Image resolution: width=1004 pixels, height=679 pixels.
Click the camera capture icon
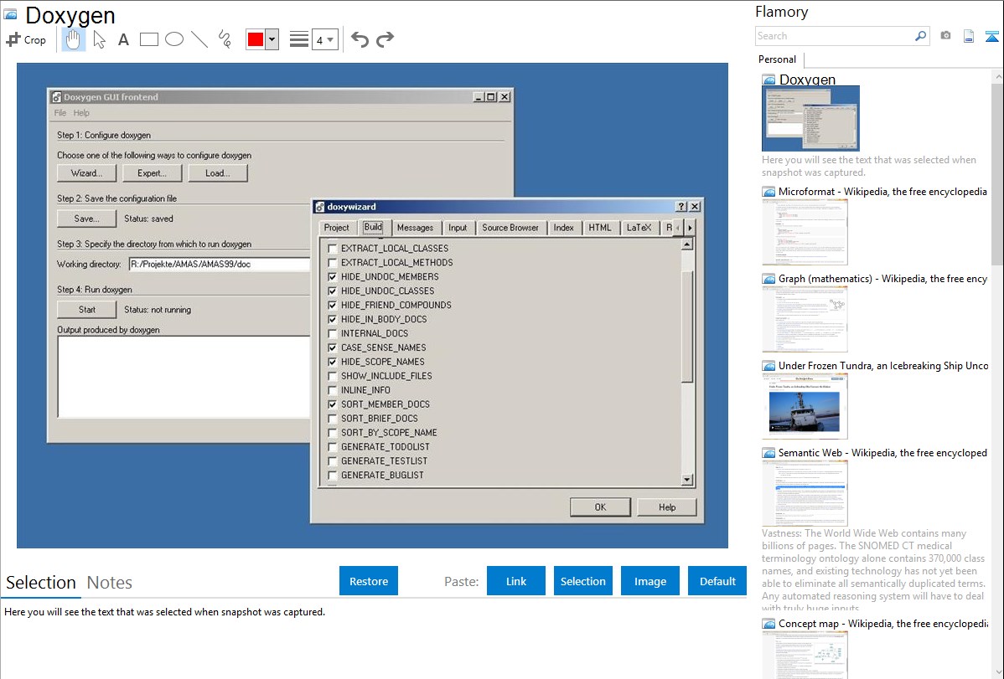click(945, 36)
